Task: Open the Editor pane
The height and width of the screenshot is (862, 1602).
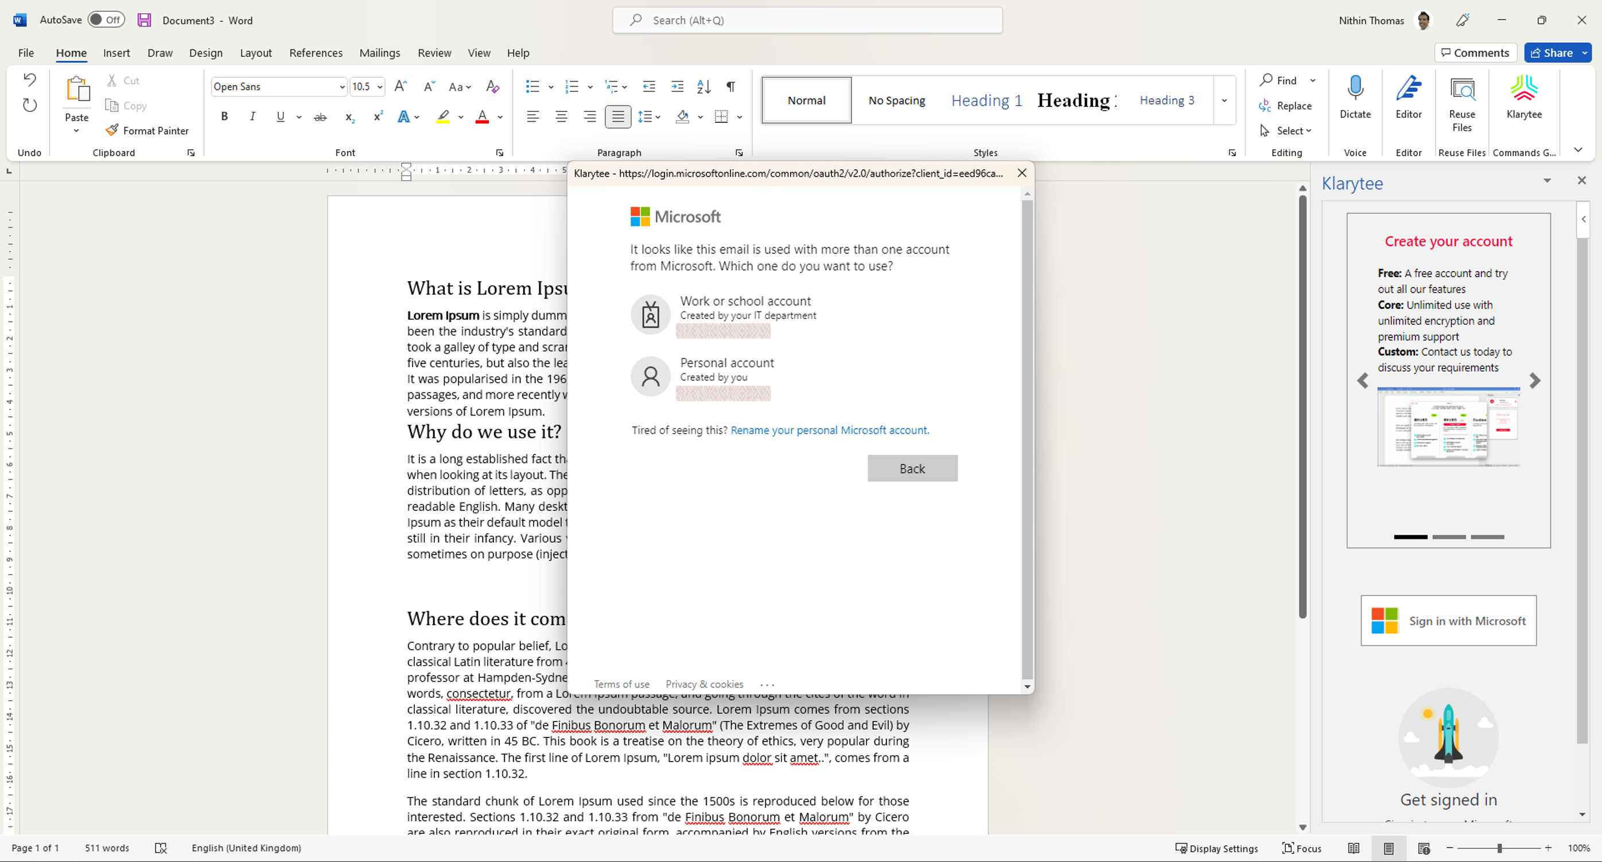Action: click(1408, 99)
